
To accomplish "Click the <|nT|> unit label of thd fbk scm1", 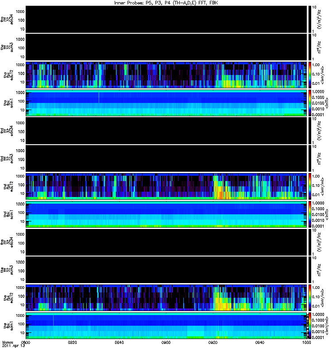I will coord(327,214).
